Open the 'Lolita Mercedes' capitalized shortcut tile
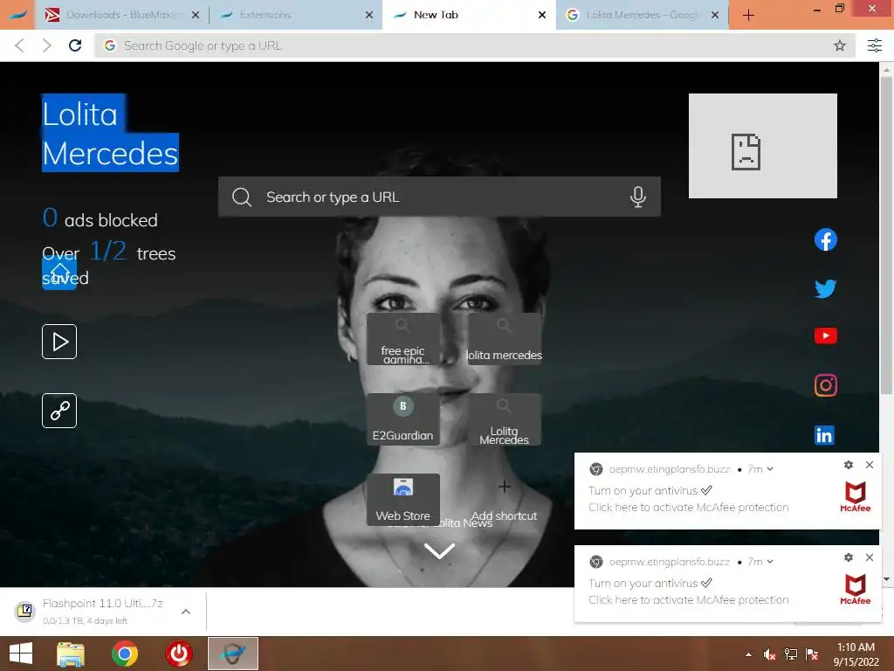 pyautogui.click(x=504, y=419)
